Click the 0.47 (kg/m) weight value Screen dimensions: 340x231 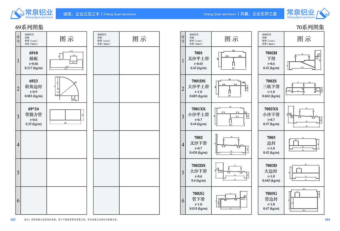[271, 124]
